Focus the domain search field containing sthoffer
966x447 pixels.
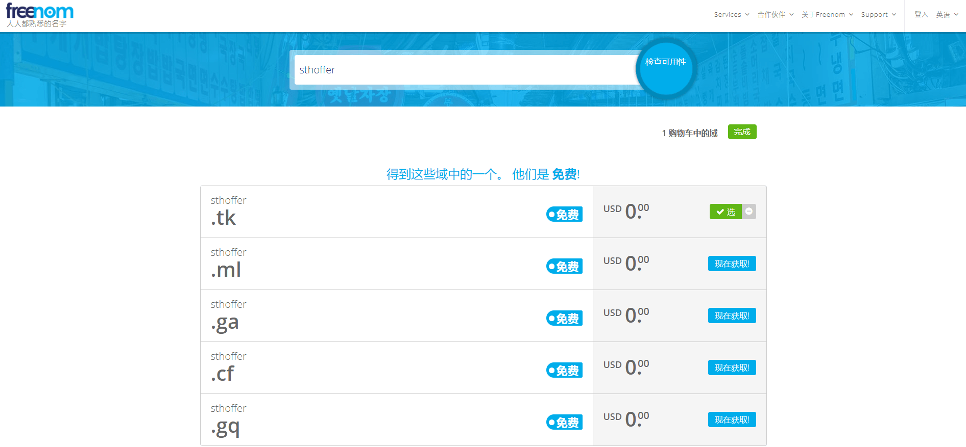click(x=466, y=70)
